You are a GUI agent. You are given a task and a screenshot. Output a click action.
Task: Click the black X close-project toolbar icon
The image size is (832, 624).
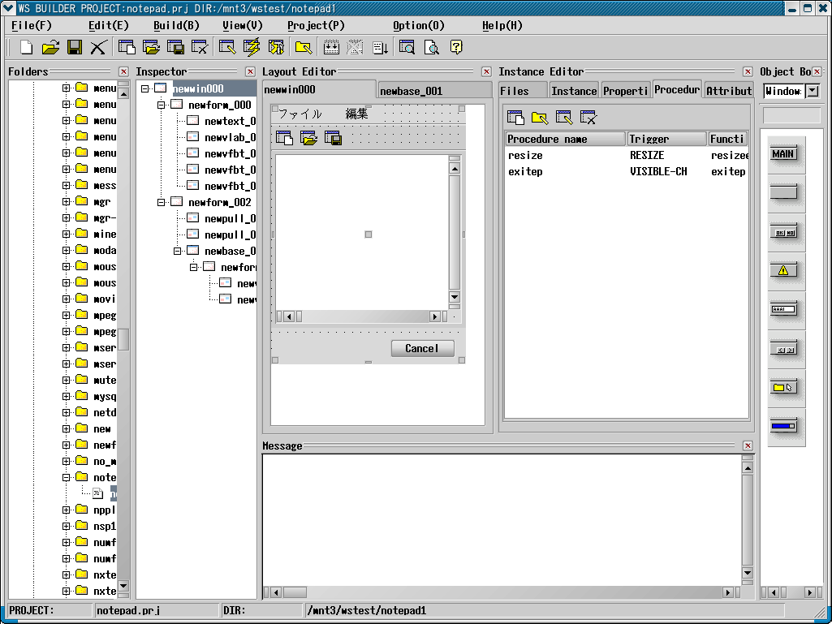98,47
